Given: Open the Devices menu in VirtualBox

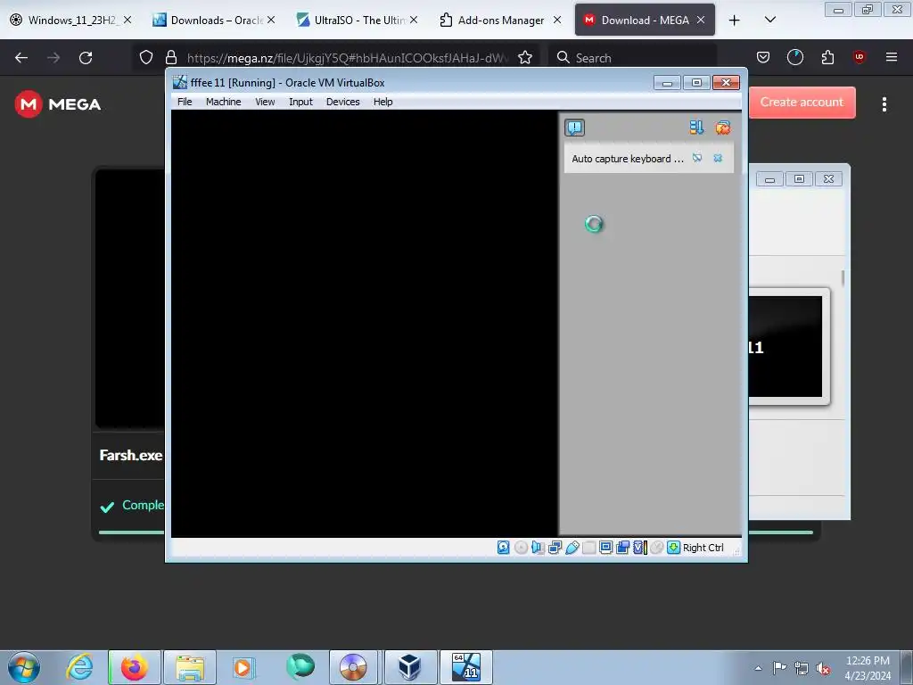Looking at the screenshot, I should coord(342,102).
